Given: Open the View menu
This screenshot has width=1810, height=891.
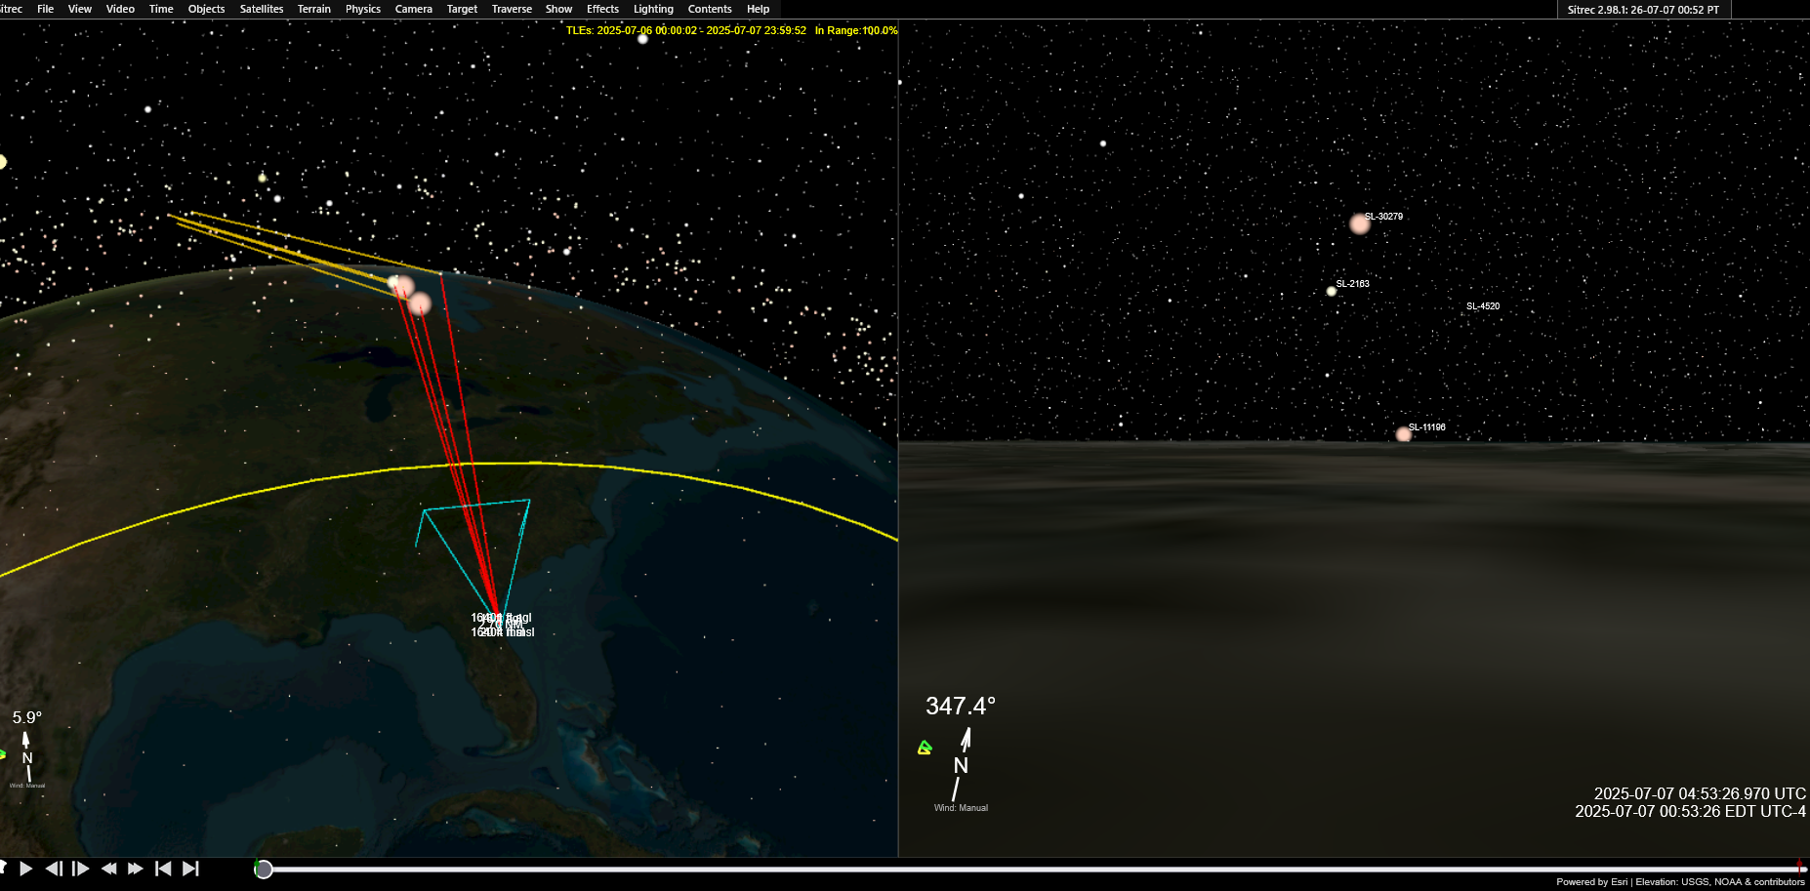Looking at the screenshot, I should (80, 9).
